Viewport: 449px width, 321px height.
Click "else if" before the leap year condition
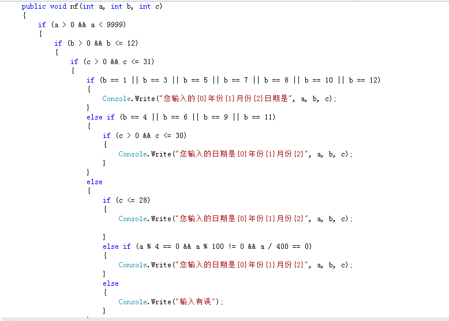(117, 247)
